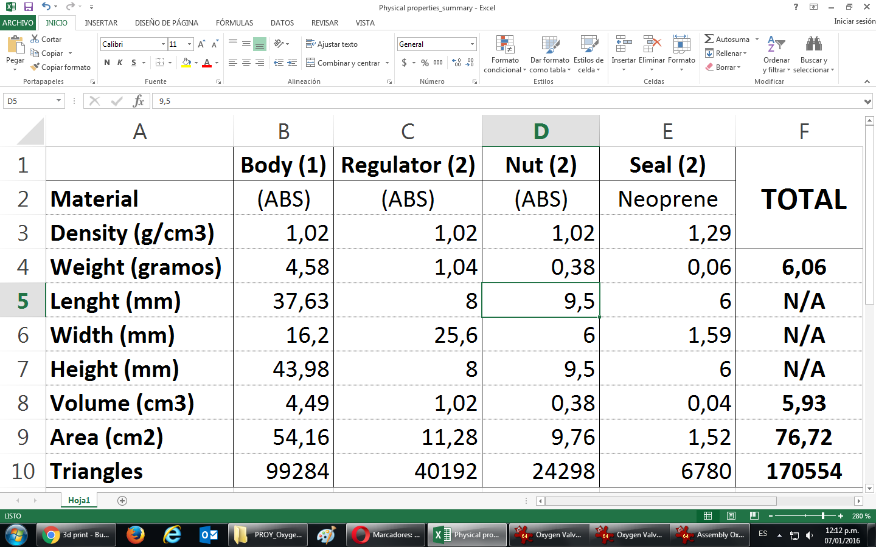
Task: Align text to top of cell
Action: point(233,44)
